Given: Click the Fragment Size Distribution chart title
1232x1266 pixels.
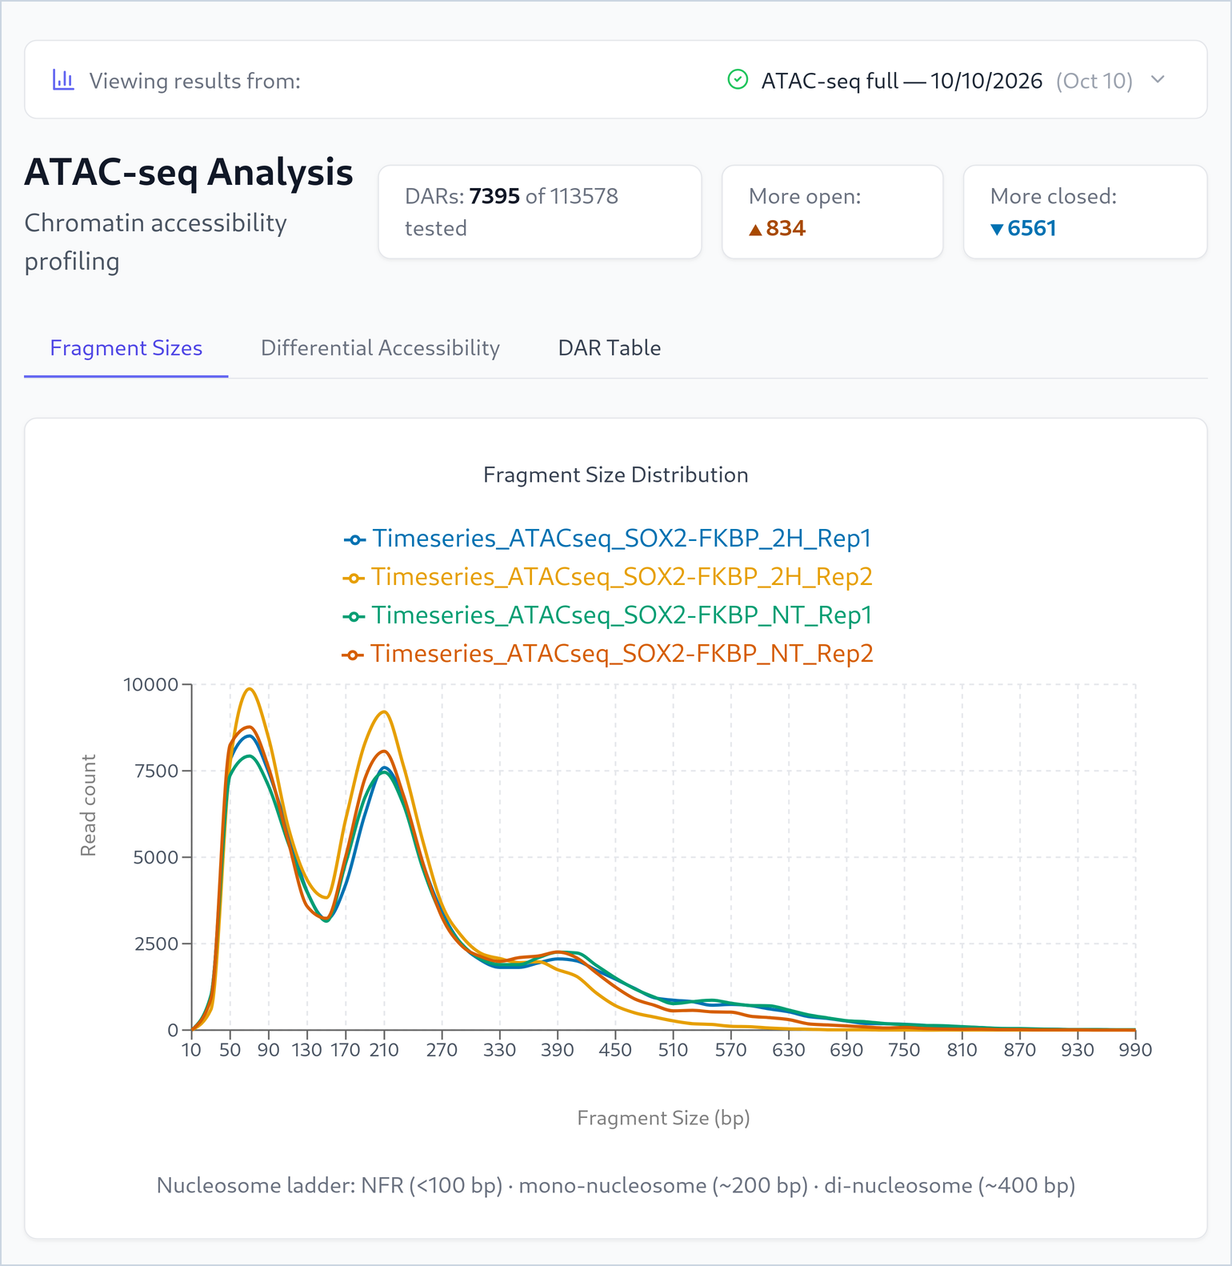Looking at the screenshot, I should [616, 475].
